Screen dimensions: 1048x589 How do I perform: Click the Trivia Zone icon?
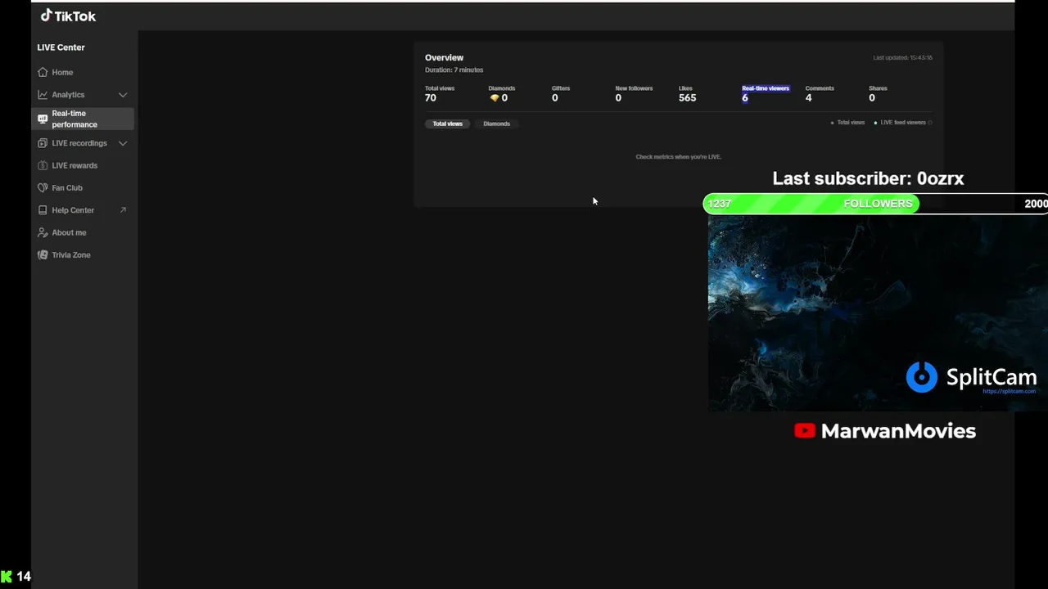click(x=43, y=255)
